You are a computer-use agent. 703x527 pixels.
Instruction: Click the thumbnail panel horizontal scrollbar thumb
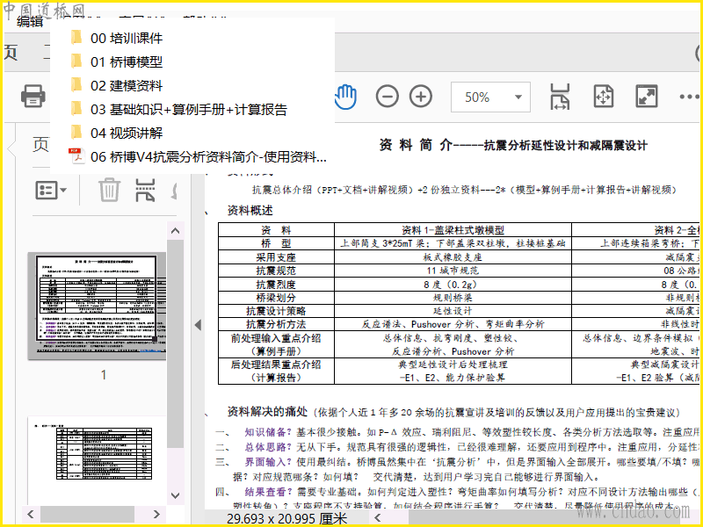(87, 514)
